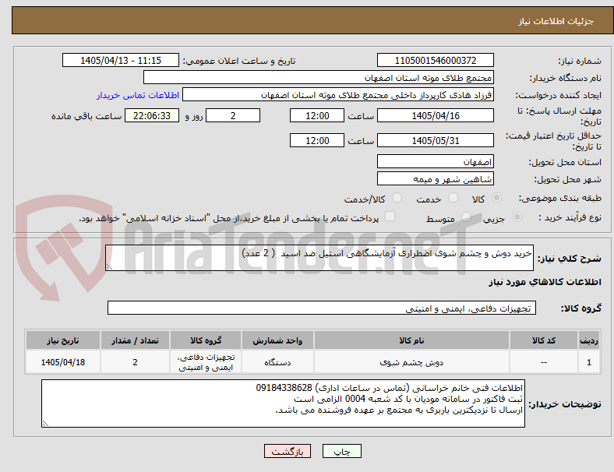Click the resize grip of description box
Image resolution: width=614 pixels, height=472 pixels.
[x=109, y=266]
